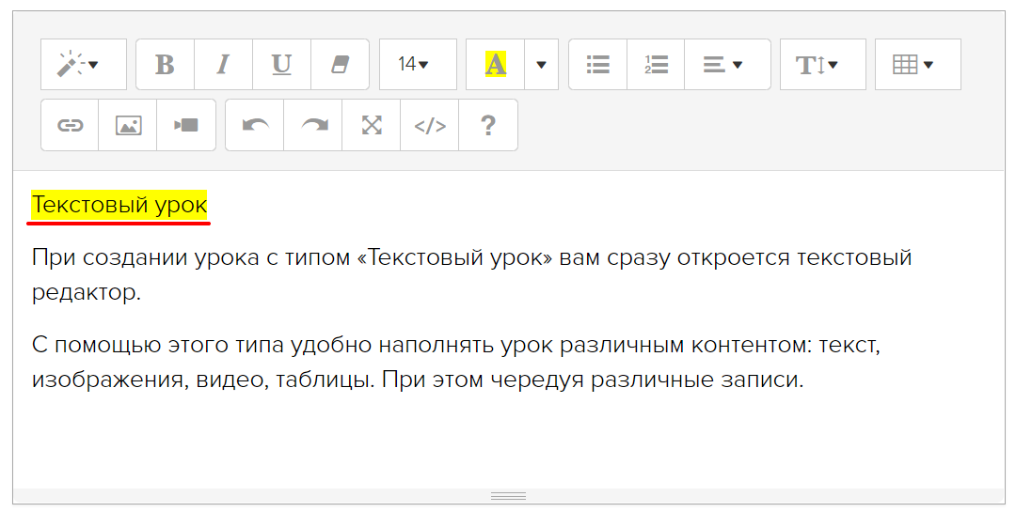The width and height of the screenshot is (1016, 512).
Task: Click the eraser clear formatting icon
Action: click(340, 65)
